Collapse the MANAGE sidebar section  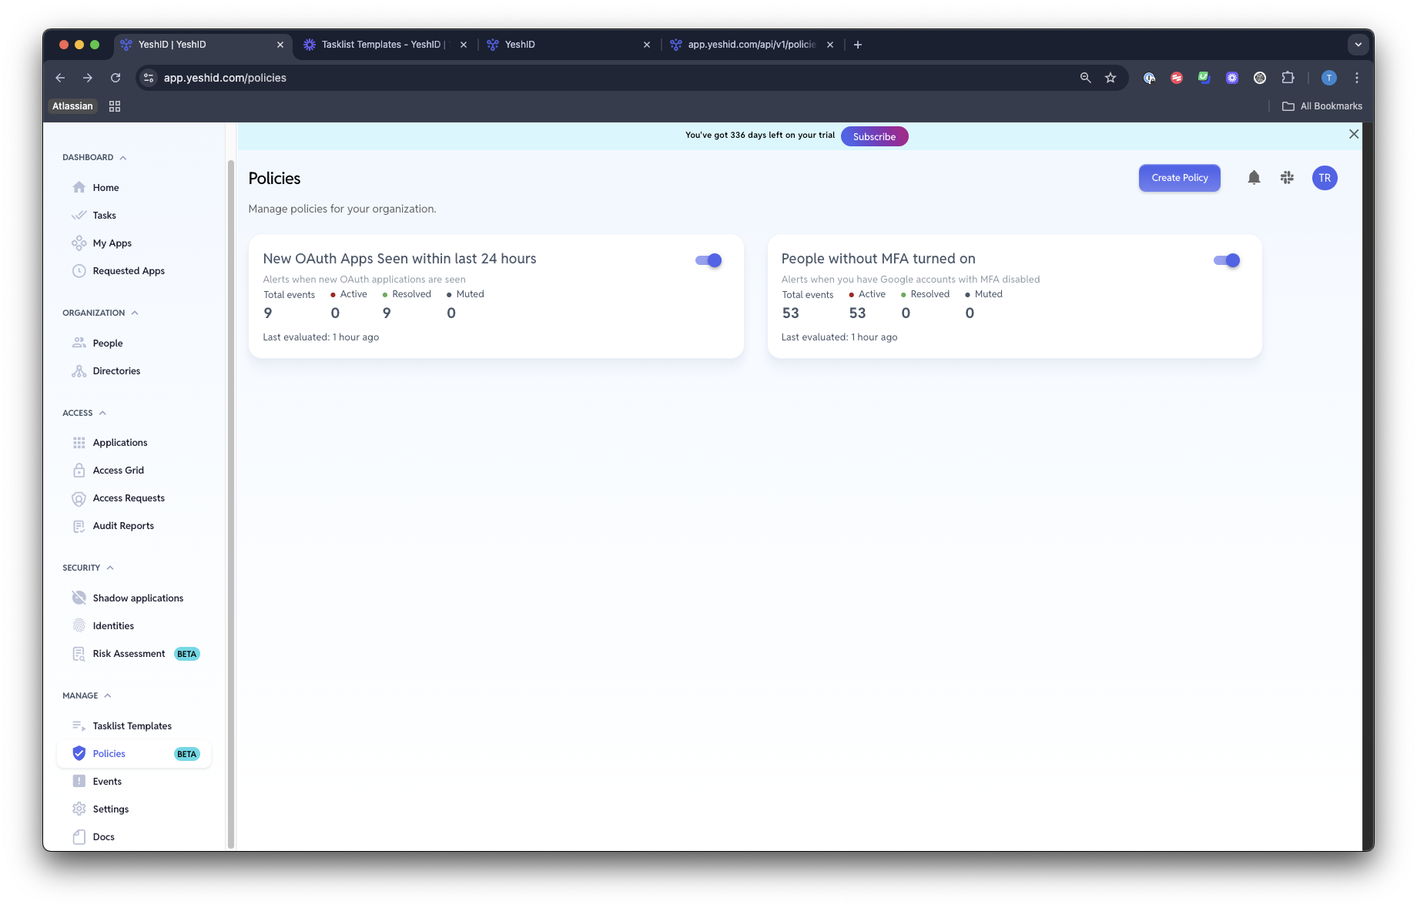[108, 695]
